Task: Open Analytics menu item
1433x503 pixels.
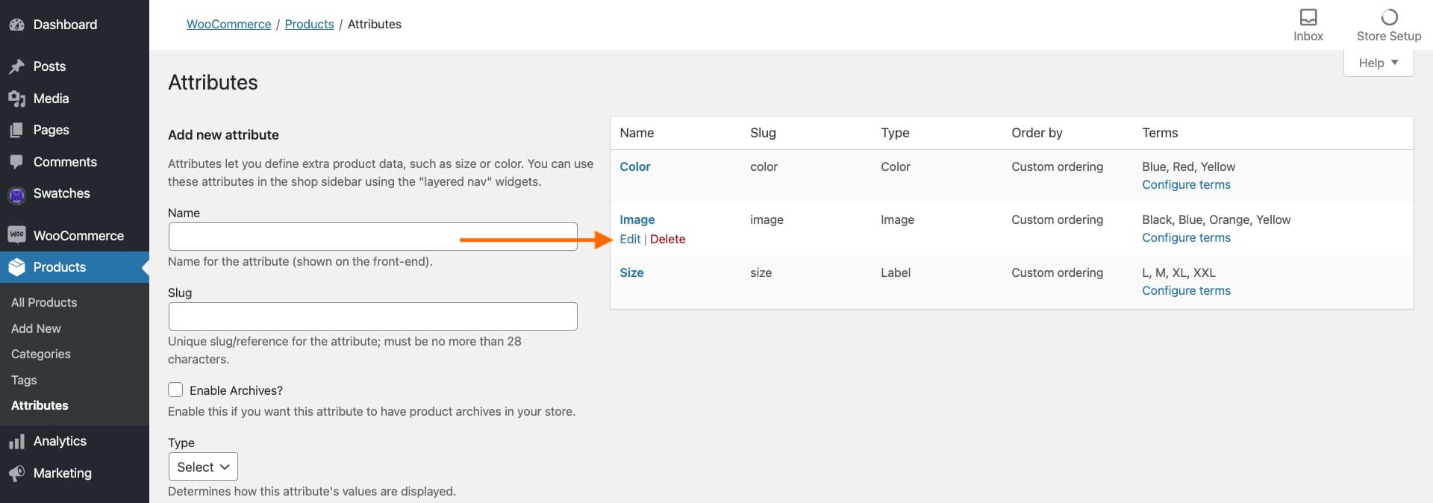Action: [60, 441]
